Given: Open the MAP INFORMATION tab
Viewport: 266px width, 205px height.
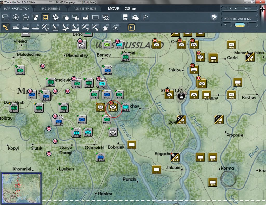Looking at the screenshot, I should (x=17, y=9).
